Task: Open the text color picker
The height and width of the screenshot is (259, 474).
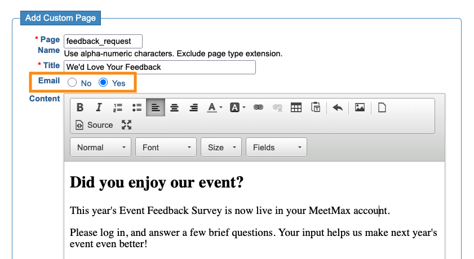Action: tap(214, 108)
